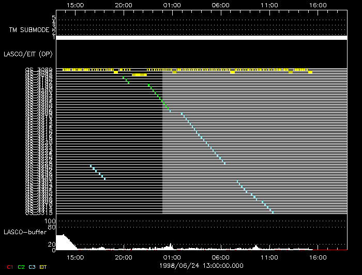Select the bottom-right cyan C3 diagonal sequence
The width and height of the screenshot is (362, 275).
tap(255, 197)
